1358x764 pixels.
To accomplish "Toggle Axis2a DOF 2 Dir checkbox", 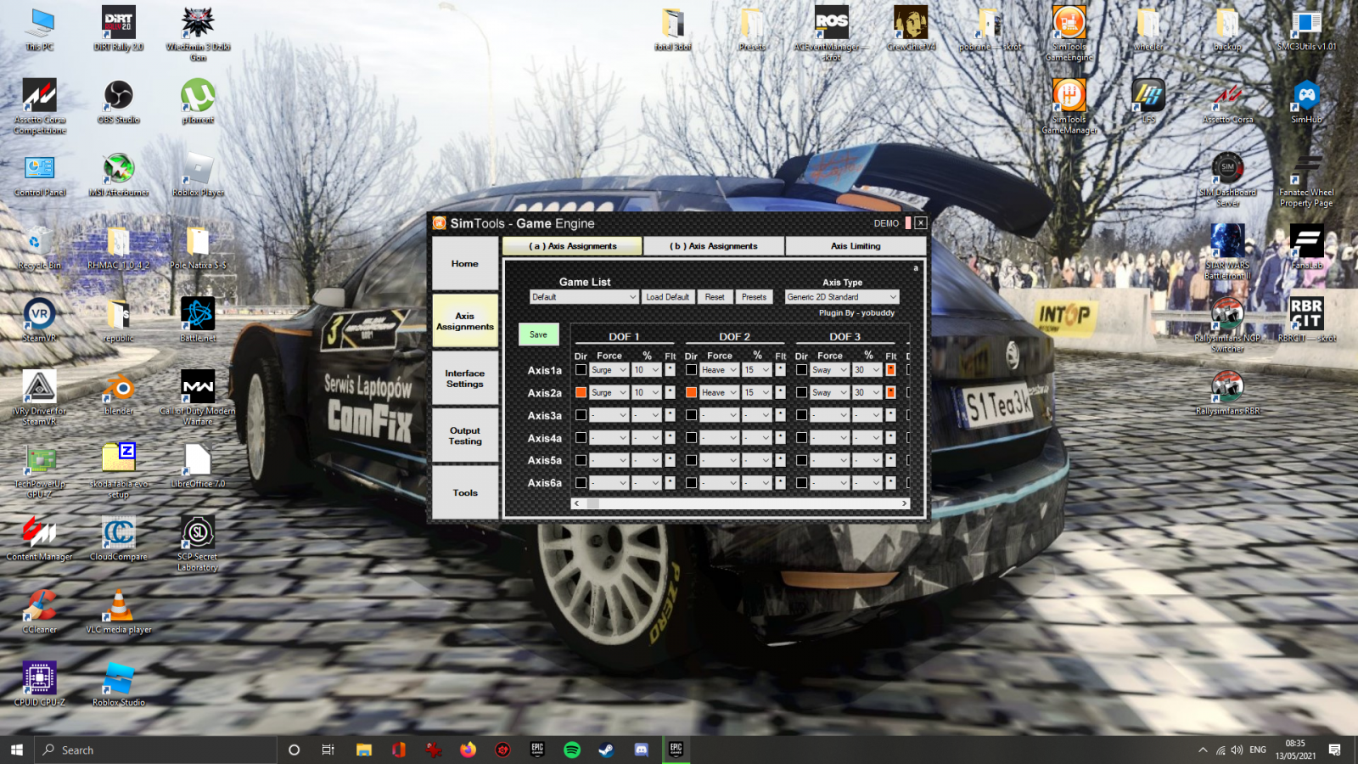I will 691,392.
